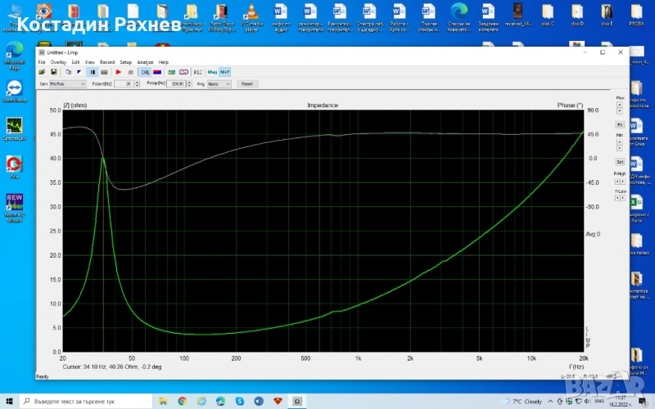The width and height of the screenshot is (655, 409).
Task: Open REW Wizard desktop shortcut
Action: click(x=14, y=204)
